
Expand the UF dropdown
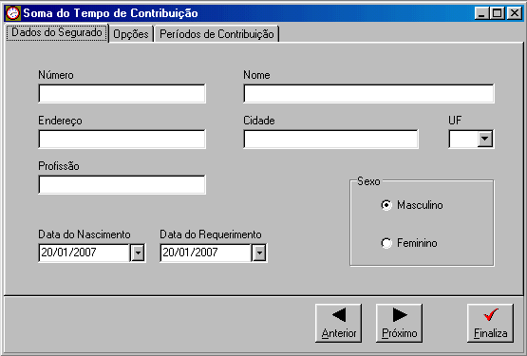pos(485,139)
